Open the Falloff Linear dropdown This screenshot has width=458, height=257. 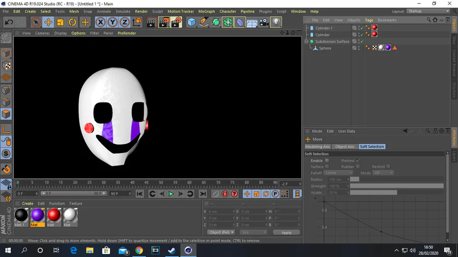click(x=338, y=173)
